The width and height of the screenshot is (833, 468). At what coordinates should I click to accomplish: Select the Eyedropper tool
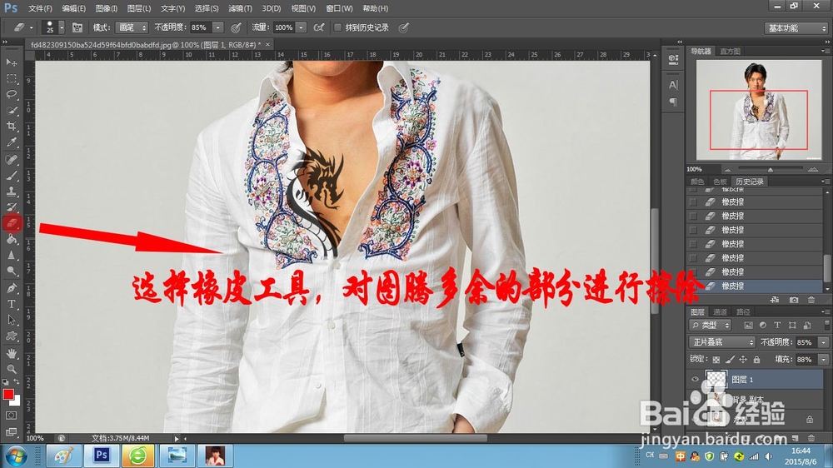[x=11, y=142]
